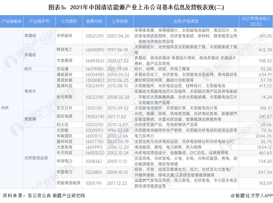273x203 pixels.
Task: Click listing date 1997.06.18
Action: [117, 50]
